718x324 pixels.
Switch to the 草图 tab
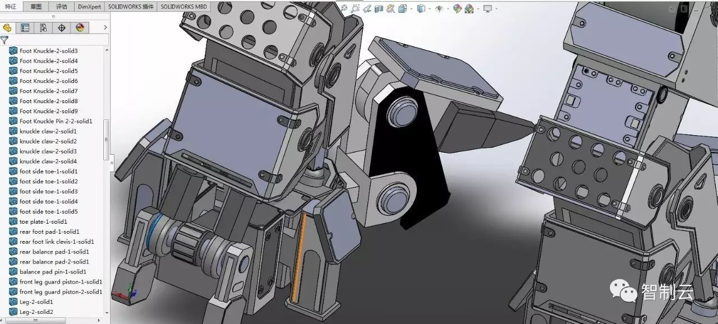click(36, 7)
